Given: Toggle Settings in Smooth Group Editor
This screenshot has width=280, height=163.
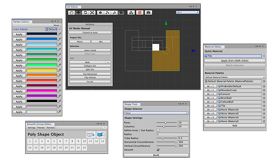Looking at the screenshot, I should [x=32, y=128].
